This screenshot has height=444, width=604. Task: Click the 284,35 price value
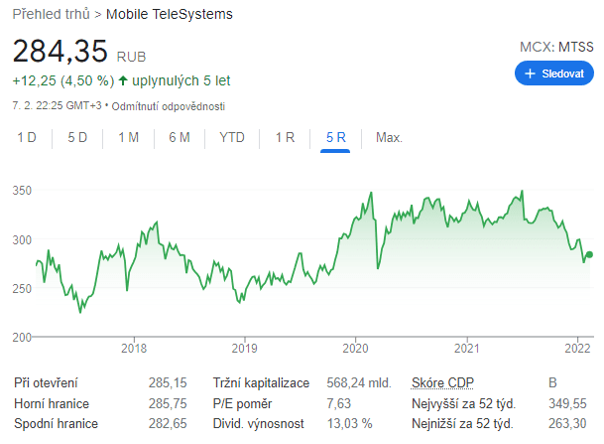pyautogui.click(x=60, y=52)
